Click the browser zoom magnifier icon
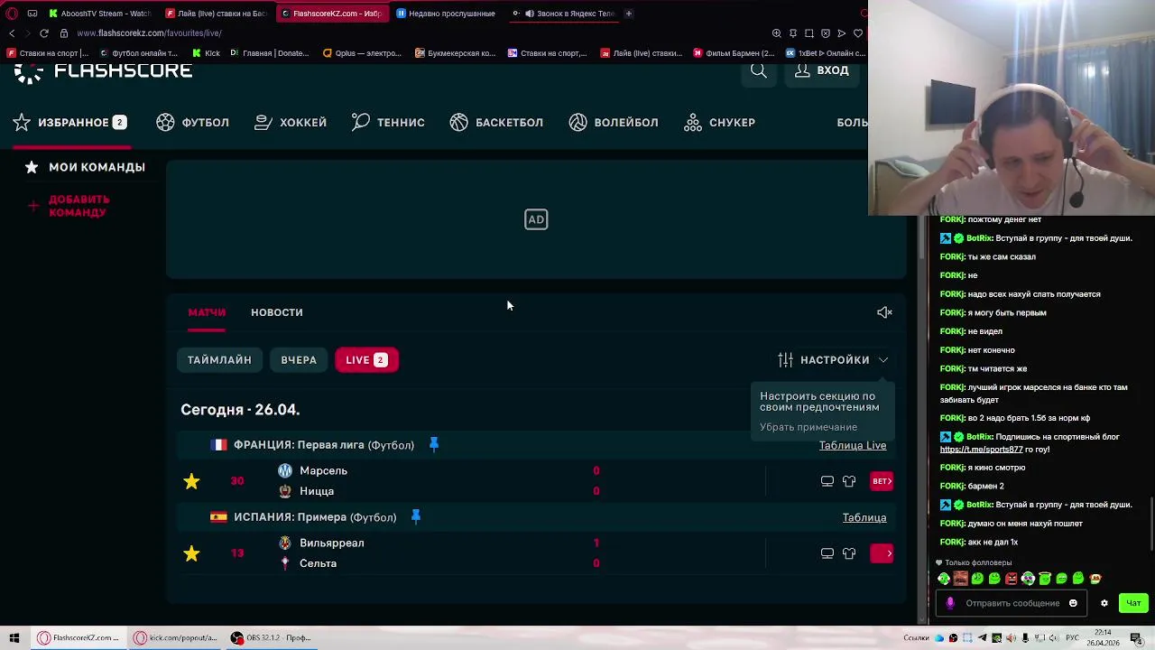This screenshot has height=650, width=1155. (x=777, y=33)
